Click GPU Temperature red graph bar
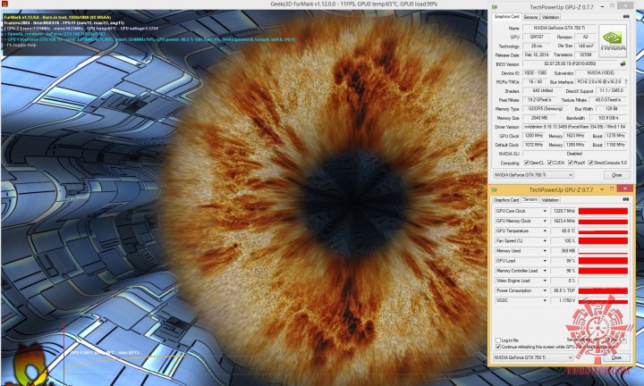The height and width of the screenshot is (386, 644). [603, 231]
